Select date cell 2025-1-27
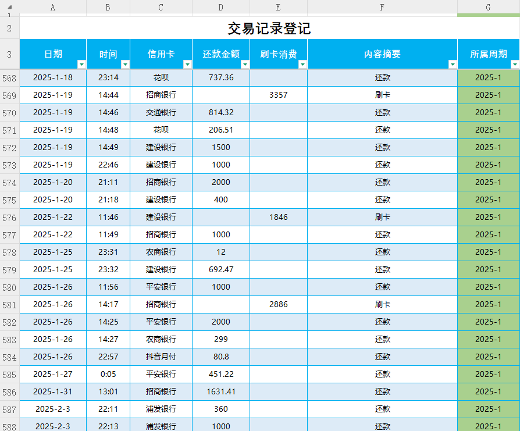 pos(53,375)
